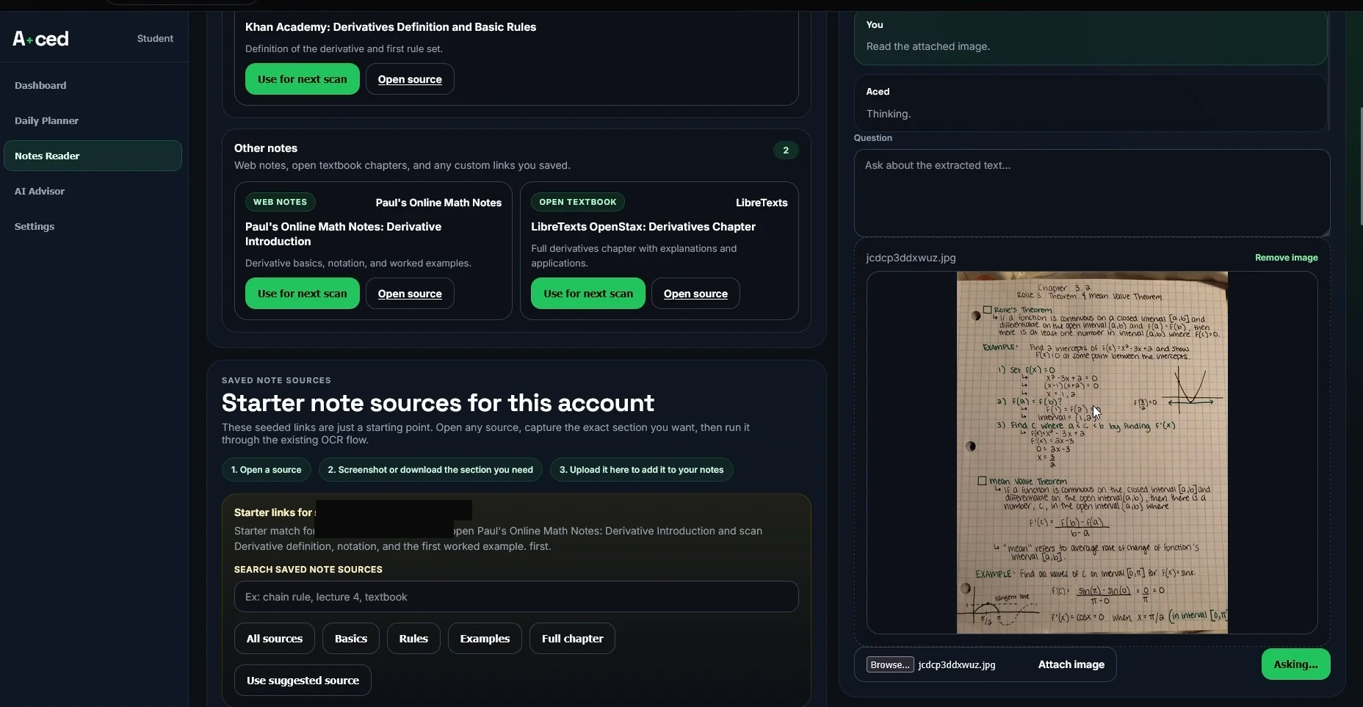Click the 'Screenshot or download the section' step pill
The height and width of the screenshot is (707, 1363).
pyautogui.click(x=430, y=470)
